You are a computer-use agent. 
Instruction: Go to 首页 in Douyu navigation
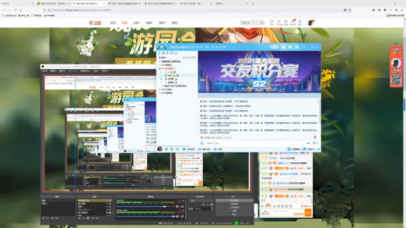coord(113,23)
